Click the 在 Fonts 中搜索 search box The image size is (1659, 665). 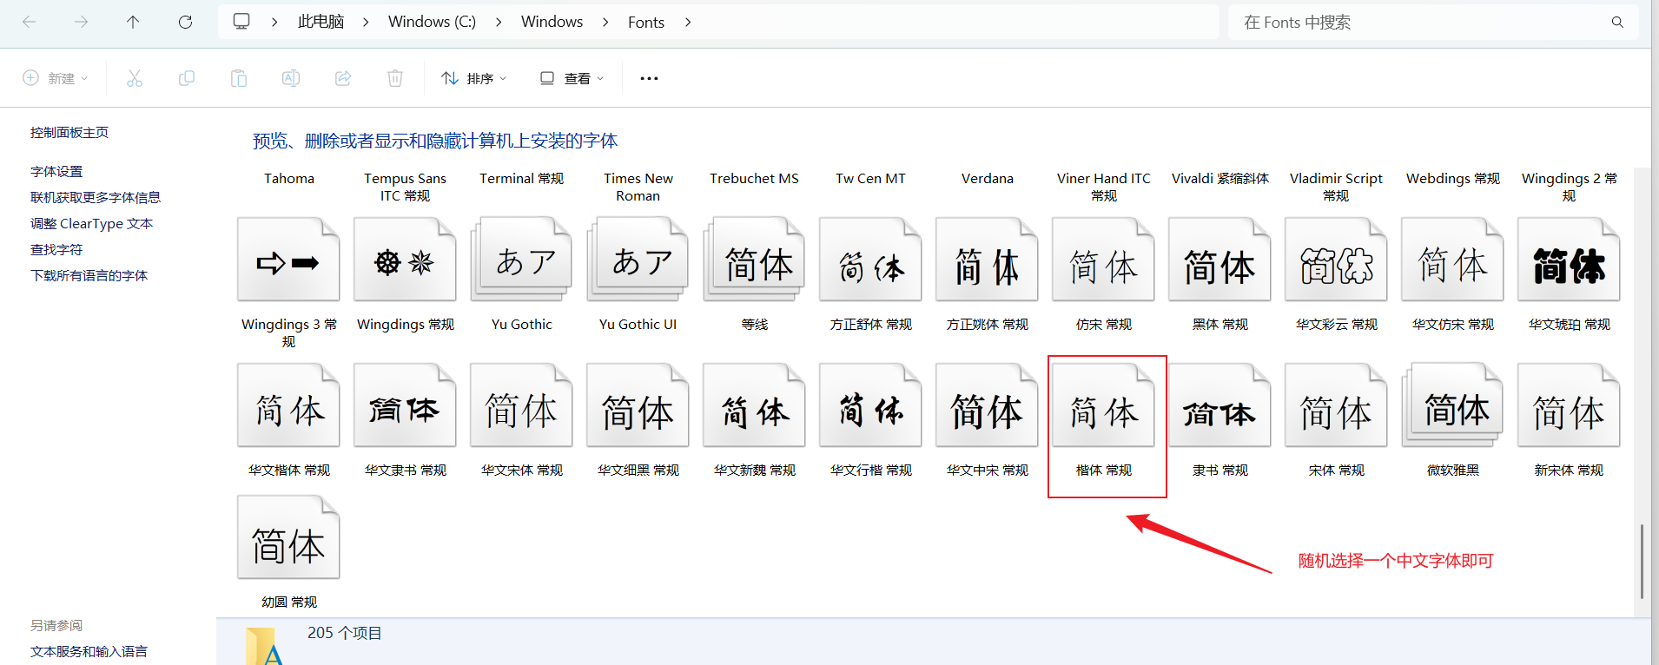point(1433,23)
